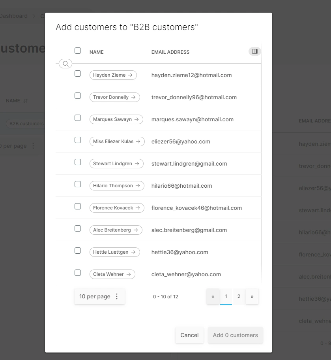This screenshot has width=331, height=360.
Task: Click the Dashboard breadcrumb item
Action: [x=14, y=16]
